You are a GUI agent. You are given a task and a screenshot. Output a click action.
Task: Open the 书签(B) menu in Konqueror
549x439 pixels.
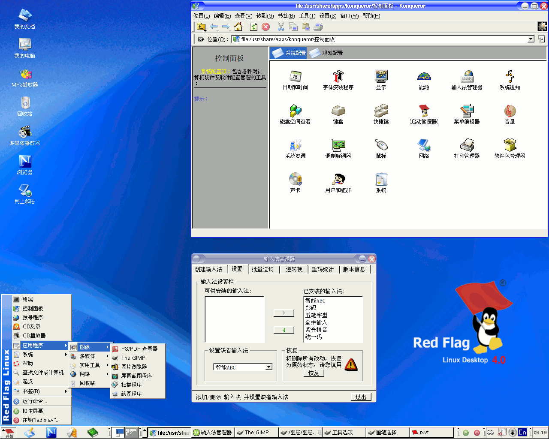tap(286, 16)
